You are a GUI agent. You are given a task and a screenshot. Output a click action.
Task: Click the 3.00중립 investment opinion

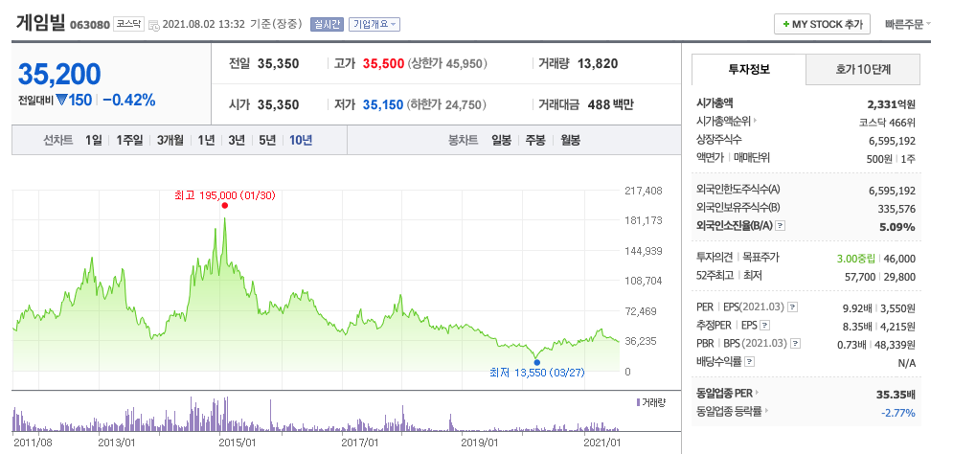click(x=856, y=259)
